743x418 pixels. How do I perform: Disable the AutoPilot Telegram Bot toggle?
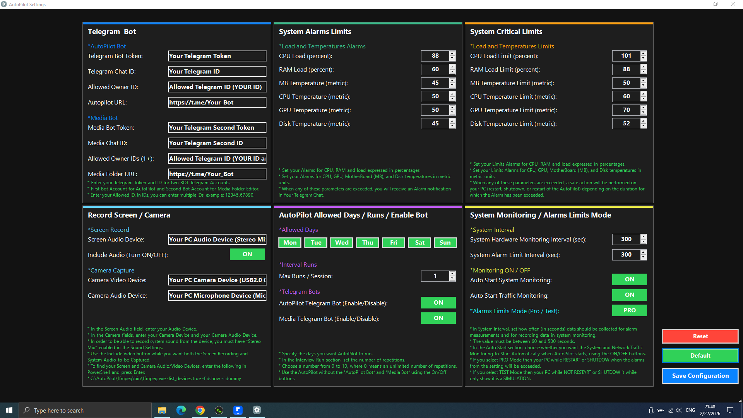click(x=438, y=303)
